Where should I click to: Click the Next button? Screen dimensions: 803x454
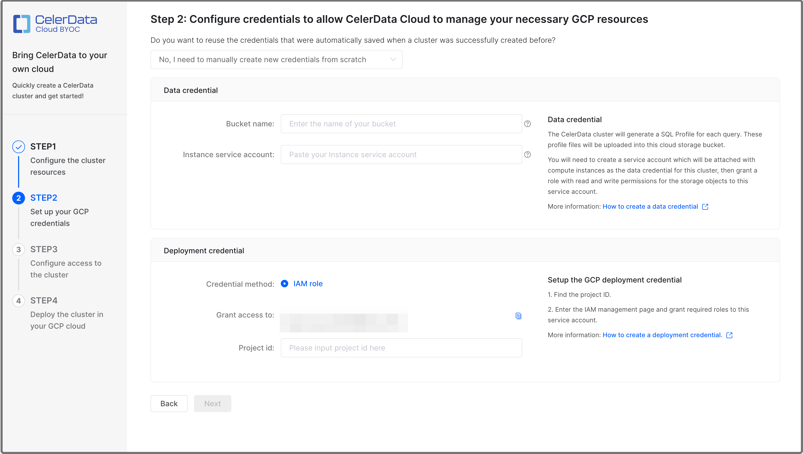(x=212, y=403)
